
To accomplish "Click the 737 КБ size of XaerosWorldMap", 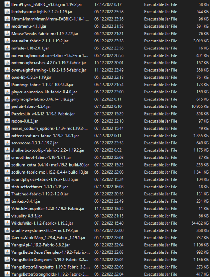I will point(202,238).
